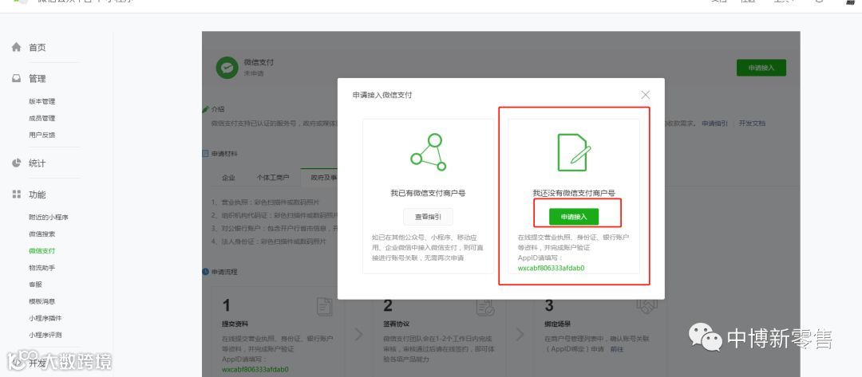Open 用户反馈 in sidebar
Image resolution: width=862 pixels, height=377 pixels.
pos(42,135)
